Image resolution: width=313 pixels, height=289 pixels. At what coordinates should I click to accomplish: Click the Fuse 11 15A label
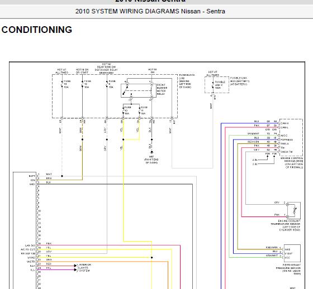(144, 110)
